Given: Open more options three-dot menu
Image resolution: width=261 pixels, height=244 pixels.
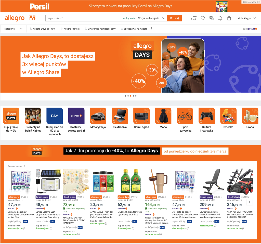Looking at the screenshot, I should click(x=151, y=29).
